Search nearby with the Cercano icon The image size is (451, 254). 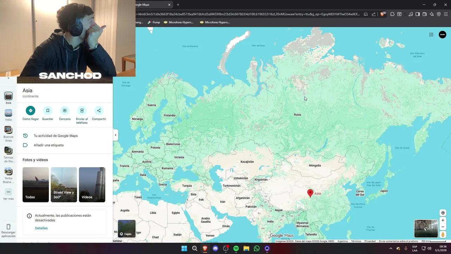click(x=65, y=110)
